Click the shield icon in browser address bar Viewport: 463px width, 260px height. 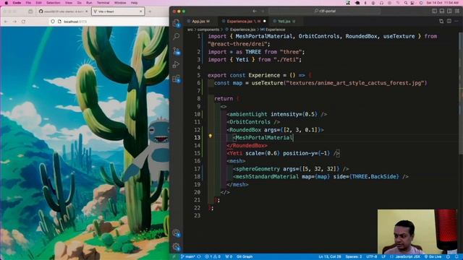pos(53,22)
